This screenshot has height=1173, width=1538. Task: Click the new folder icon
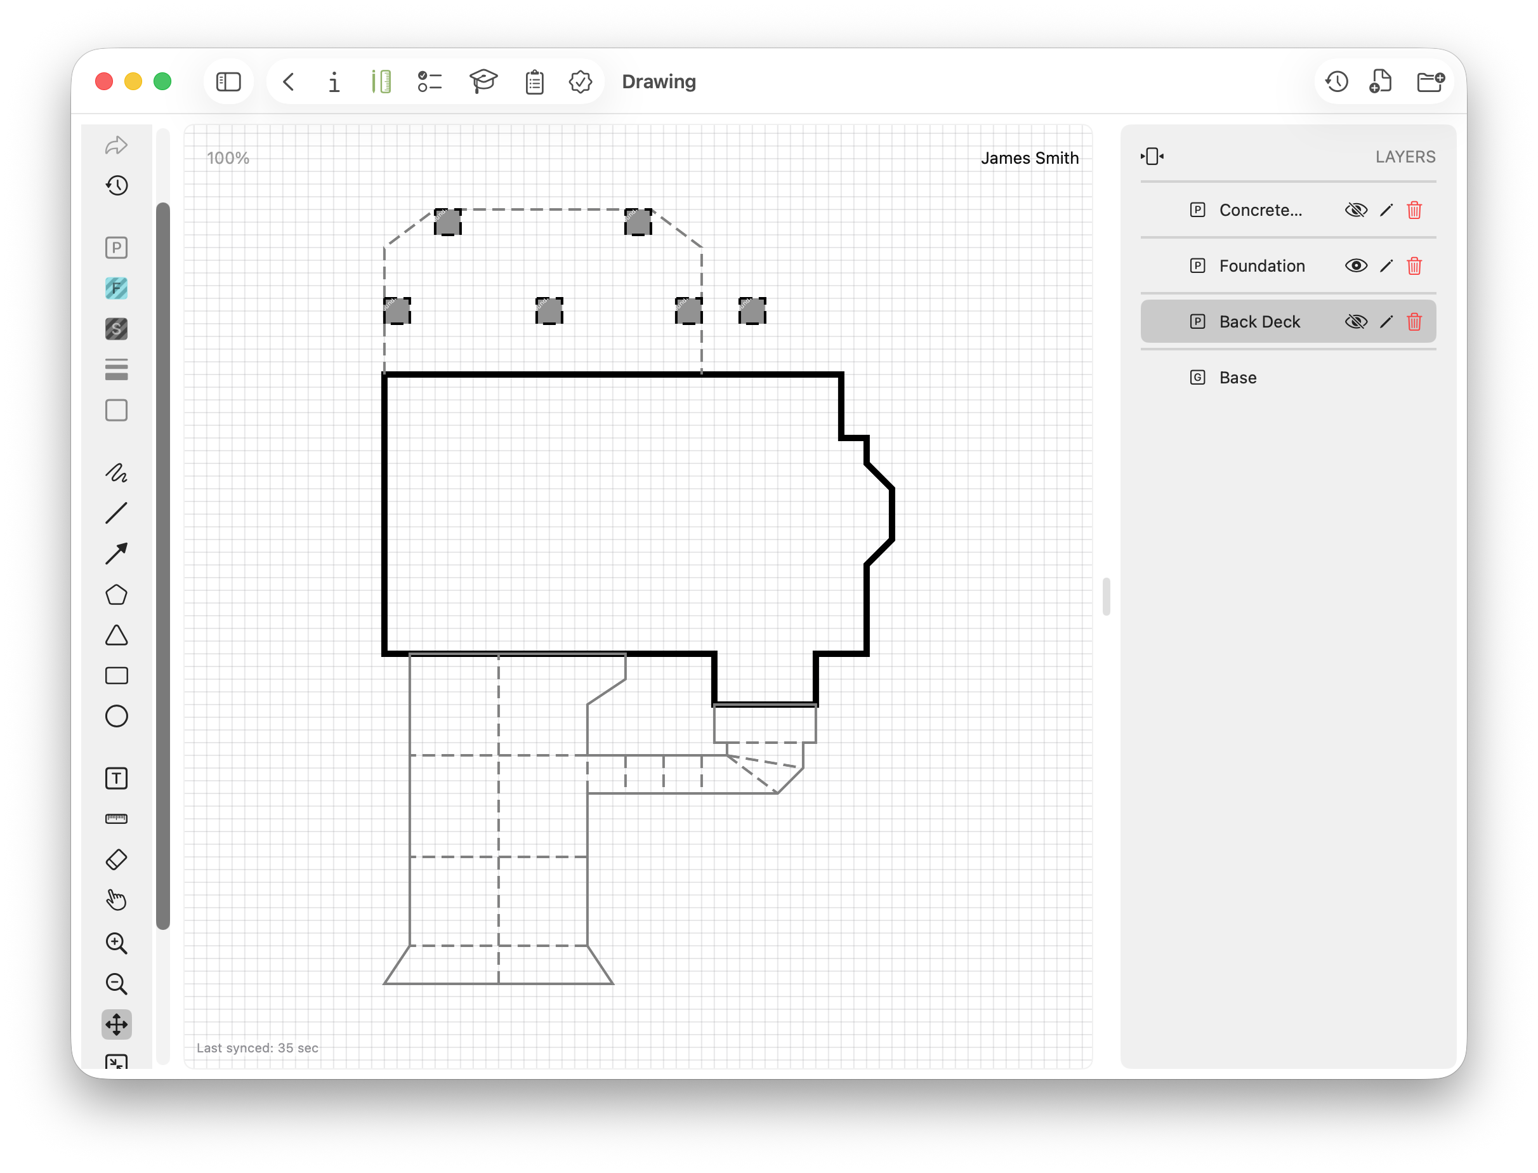tap(1430, 82)
